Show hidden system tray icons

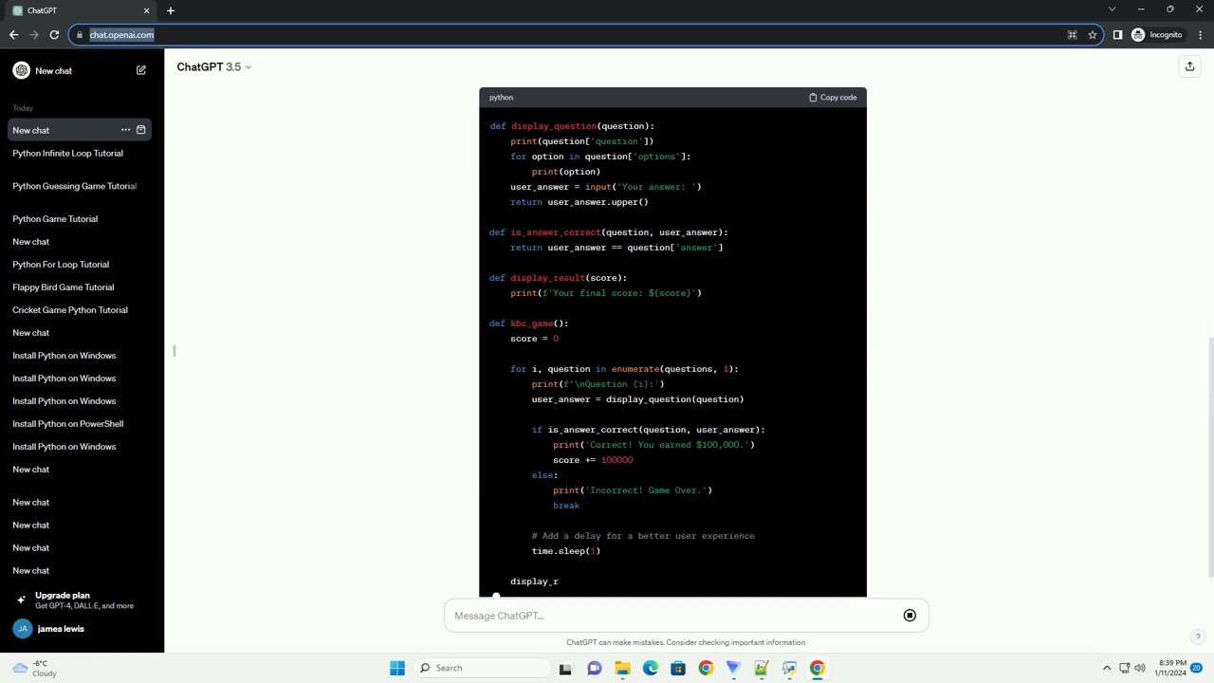[1107, 668]
